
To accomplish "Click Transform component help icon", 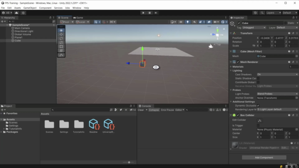I will pos(289,33).
